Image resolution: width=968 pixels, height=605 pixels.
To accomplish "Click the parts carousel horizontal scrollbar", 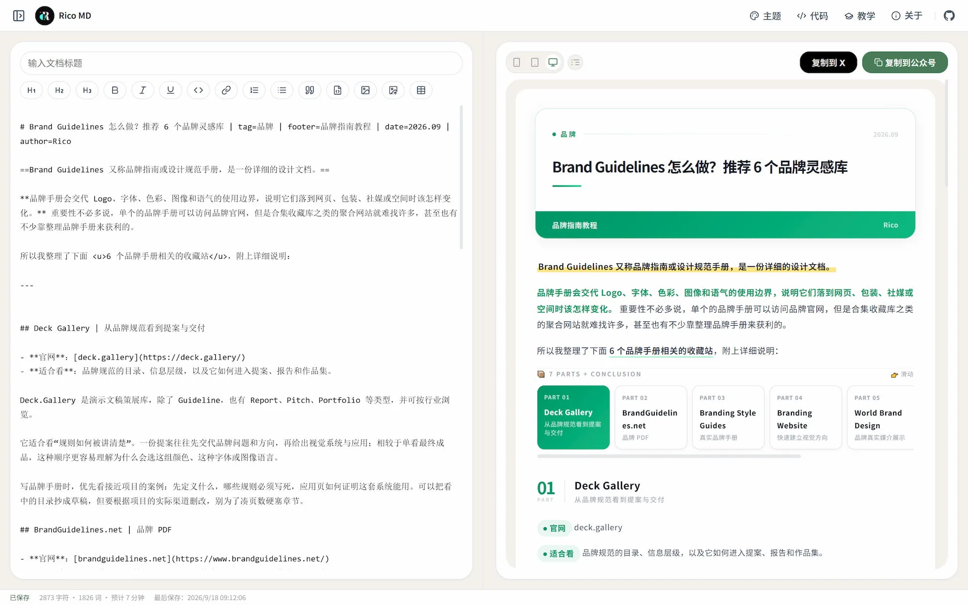I will tap(669, 456).
